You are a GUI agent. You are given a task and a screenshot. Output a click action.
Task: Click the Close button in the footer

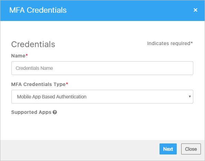click(x=191, y=149)
